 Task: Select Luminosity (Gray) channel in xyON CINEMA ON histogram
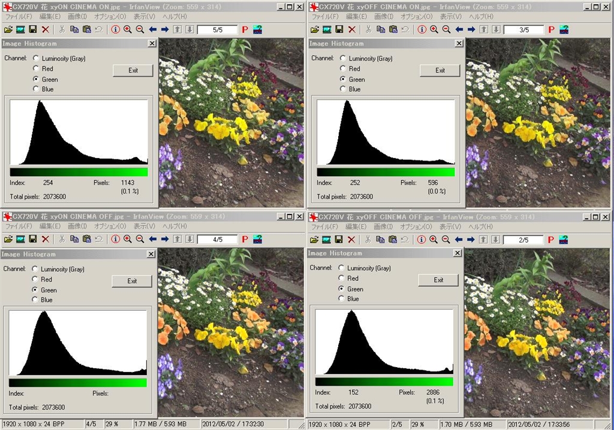pos(36,58)
